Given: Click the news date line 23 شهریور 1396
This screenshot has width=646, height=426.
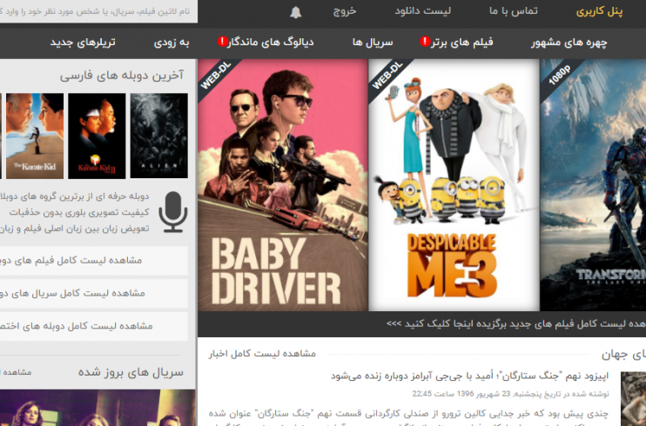Looking at the screenshot, I should [510, 394].
